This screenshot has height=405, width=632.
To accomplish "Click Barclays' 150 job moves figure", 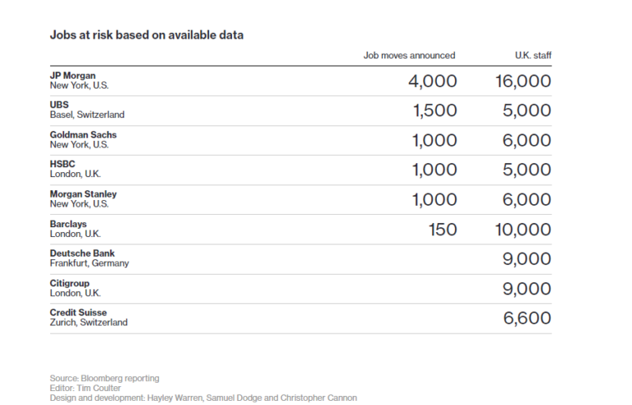I will click(443, 230).
